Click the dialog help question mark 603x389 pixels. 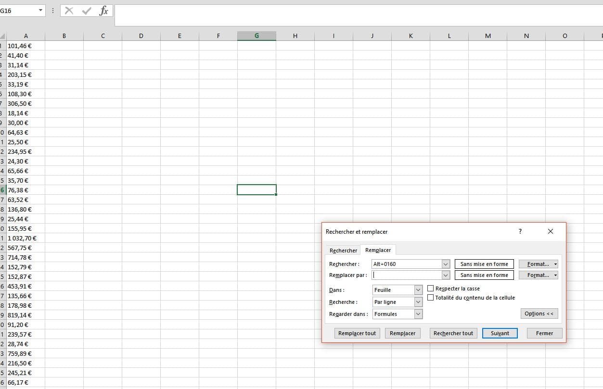(520, 232)
